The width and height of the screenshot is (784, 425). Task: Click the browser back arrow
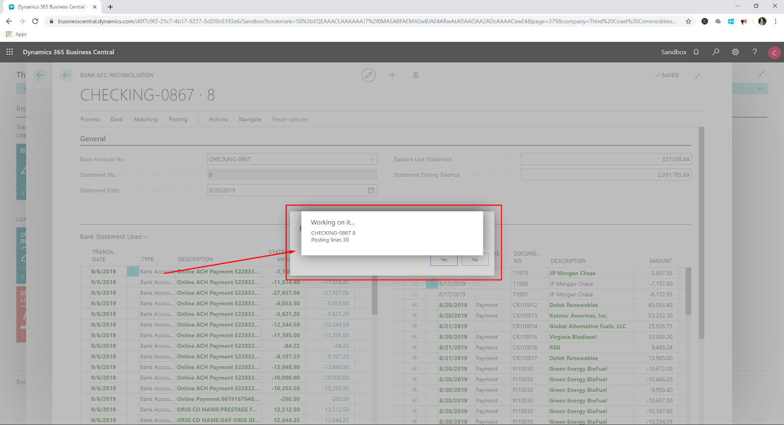pos(9,21)
